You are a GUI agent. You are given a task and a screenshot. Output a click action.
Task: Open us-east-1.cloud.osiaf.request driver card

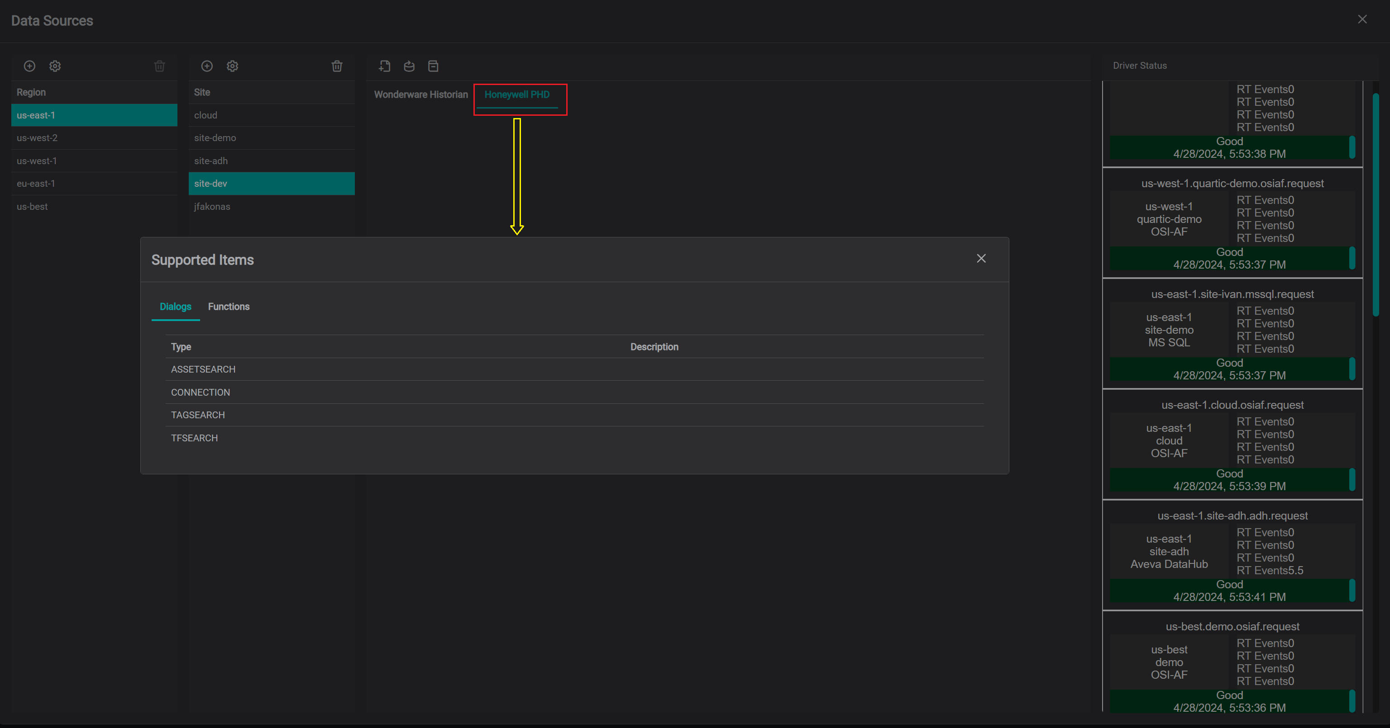coord(1232,444)
